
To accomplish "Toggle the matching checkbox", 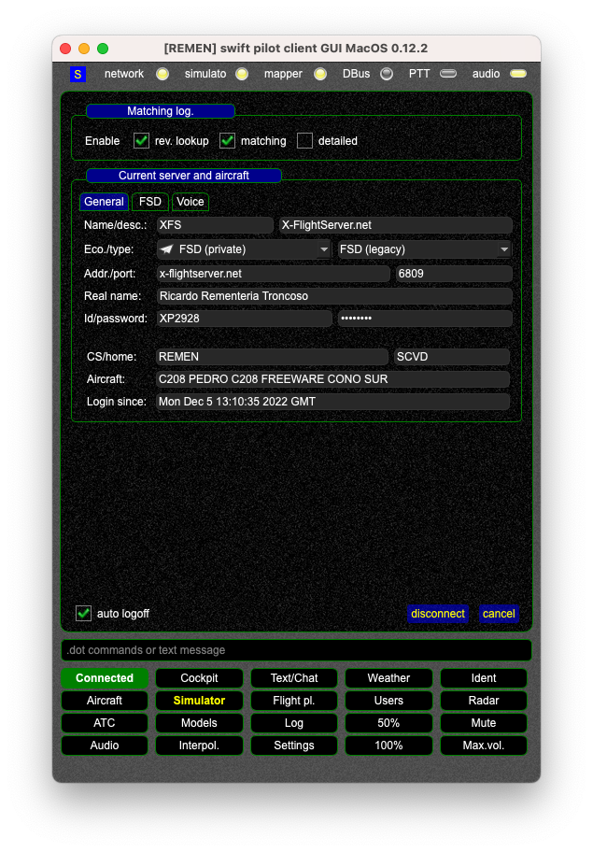I will click(x=227, y=141).
